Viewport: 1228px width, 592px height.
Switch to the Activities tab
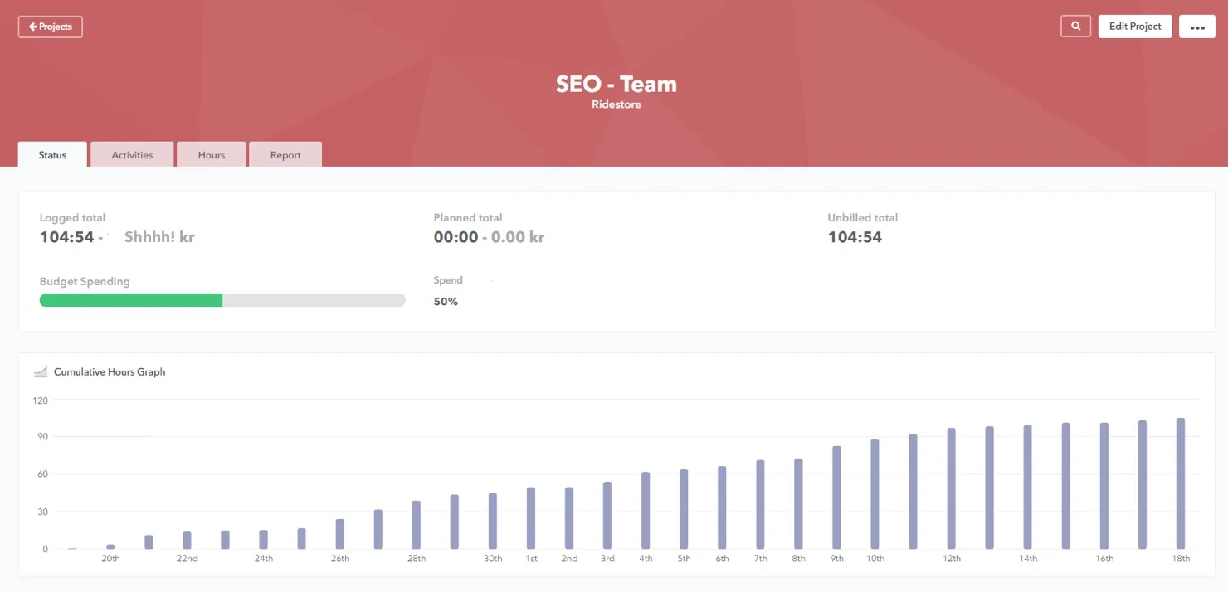(x=132, y=154)
